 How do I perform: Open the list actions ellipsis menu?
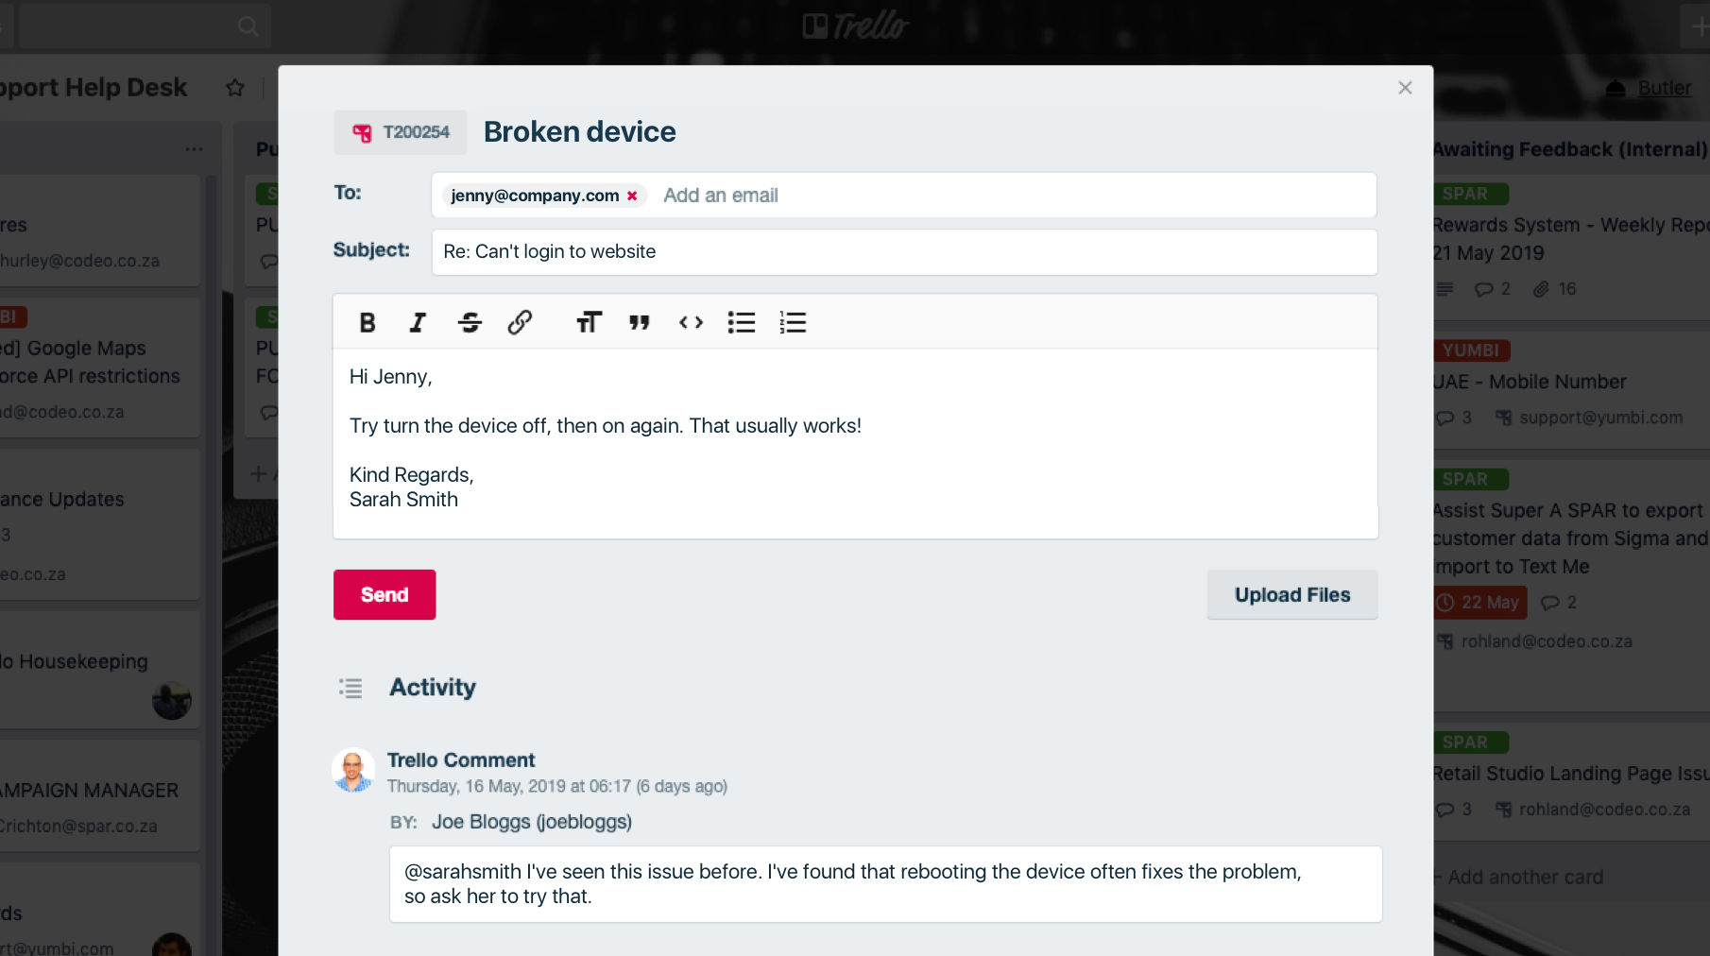click(x=193, y=148)
